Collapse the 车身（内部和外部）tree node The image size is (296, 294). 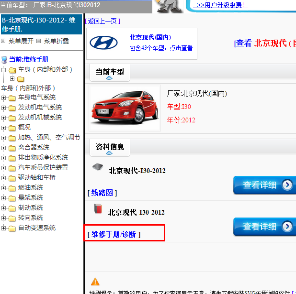[3, 70]
